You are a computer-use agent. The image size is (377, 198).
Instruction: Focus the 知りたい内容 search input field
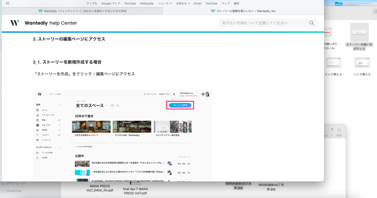[x=263, y=23]
